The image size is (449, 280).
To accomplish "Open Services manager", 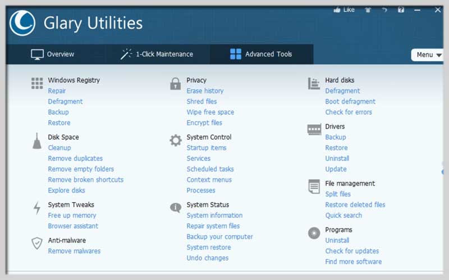I will (x=199, y=158).
